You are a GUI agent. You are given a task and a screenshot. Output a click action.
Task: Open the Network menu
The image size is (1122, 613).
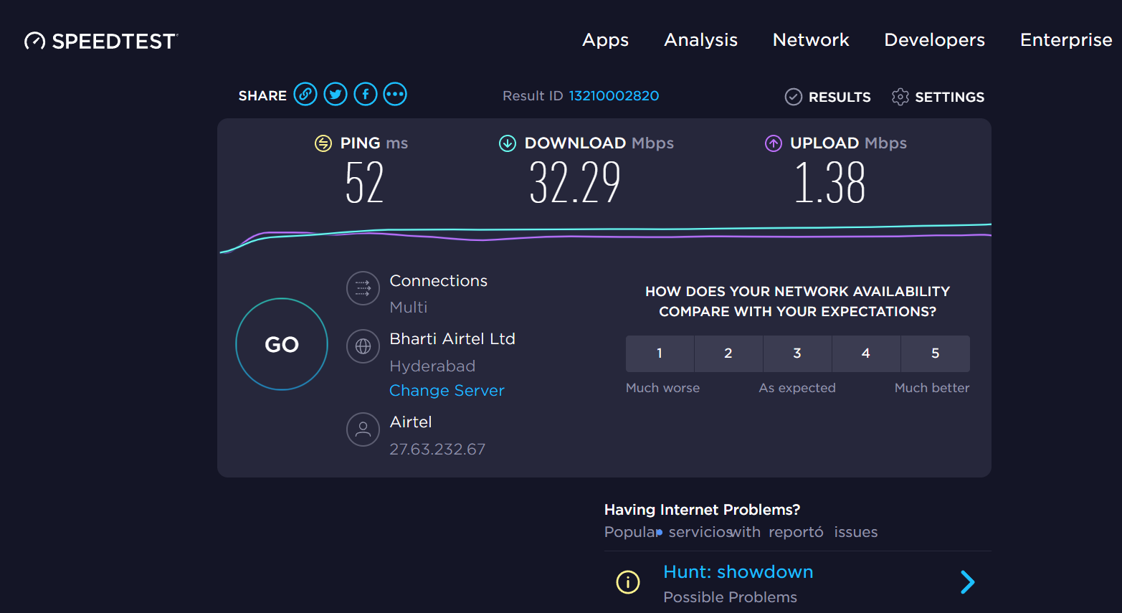[811, 40]
